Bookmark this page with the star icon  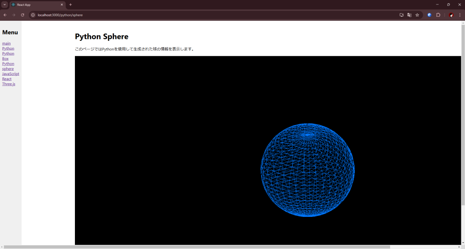[417, 15]
